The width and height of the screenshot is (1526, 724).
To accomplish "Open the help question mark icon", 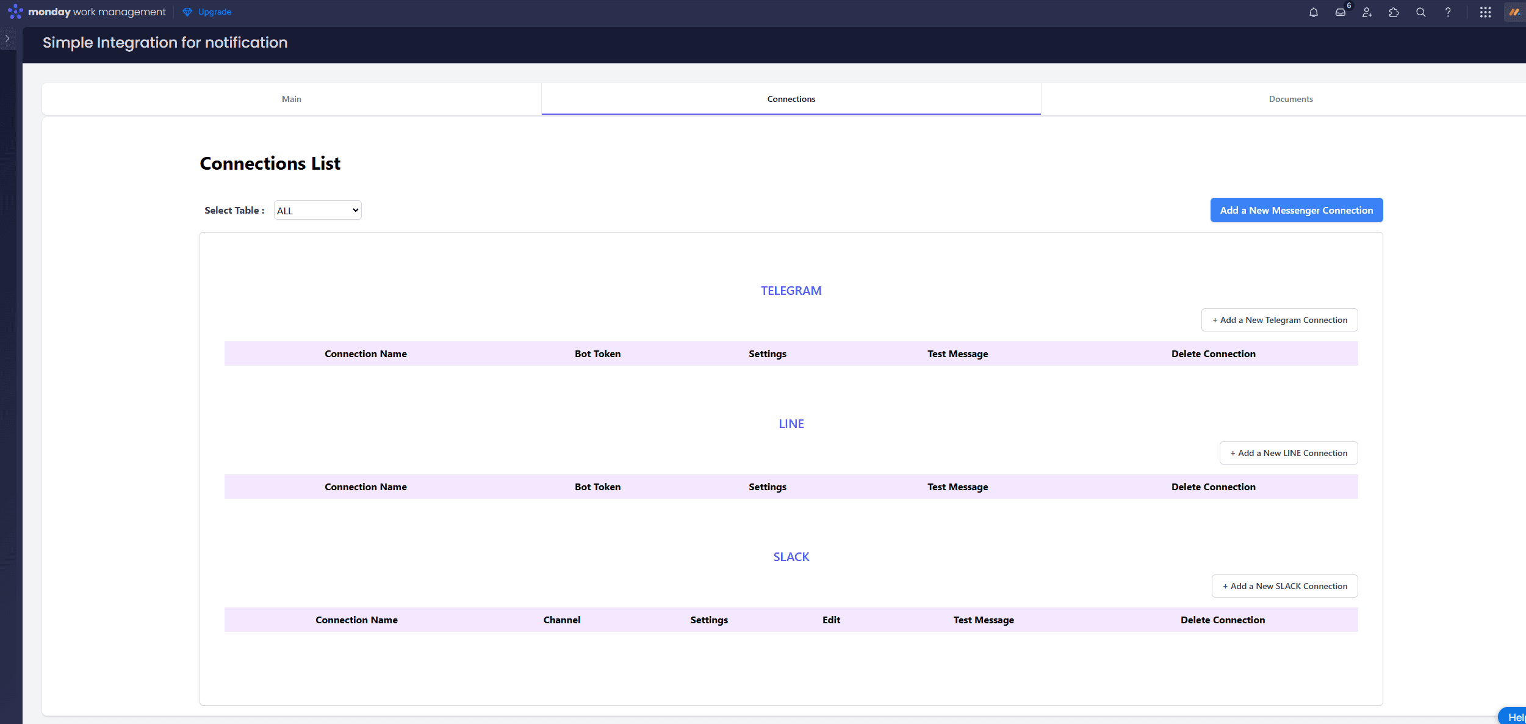I will [1448, 12].
